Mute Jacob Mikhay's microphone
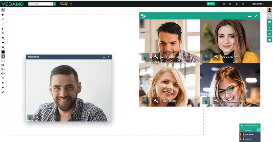Screen dimensions: 273x142 click(x=145, y=57)
